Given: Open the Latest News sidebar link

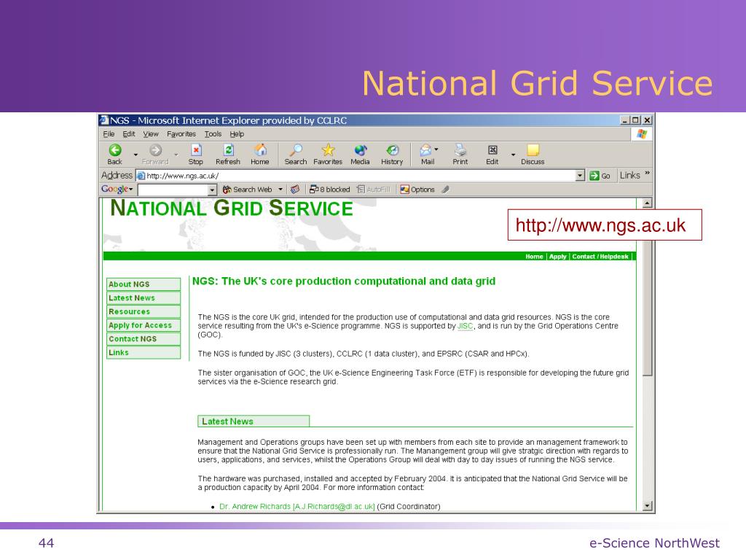Looking at the screenshot, I should click(144, 298).
